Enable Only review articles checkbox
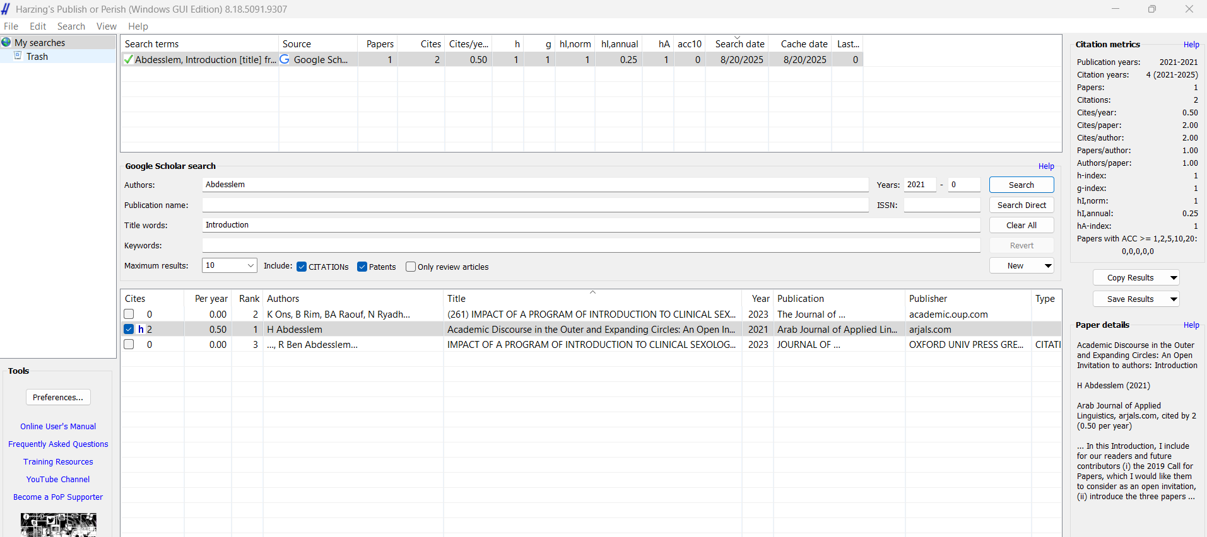The image size is (1207, 537). coord(411,267)
